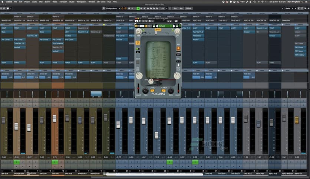
Task: Toggle the H.Shelf orange button
Action: point(163,91)
